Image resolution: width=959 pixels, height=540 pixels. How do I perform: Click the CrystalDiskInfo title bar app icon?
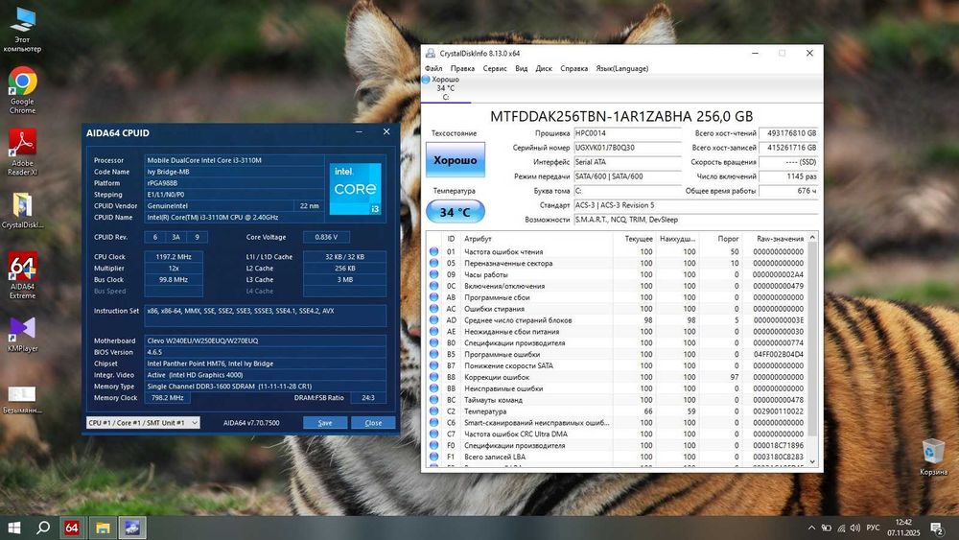(x=431, y=53)
